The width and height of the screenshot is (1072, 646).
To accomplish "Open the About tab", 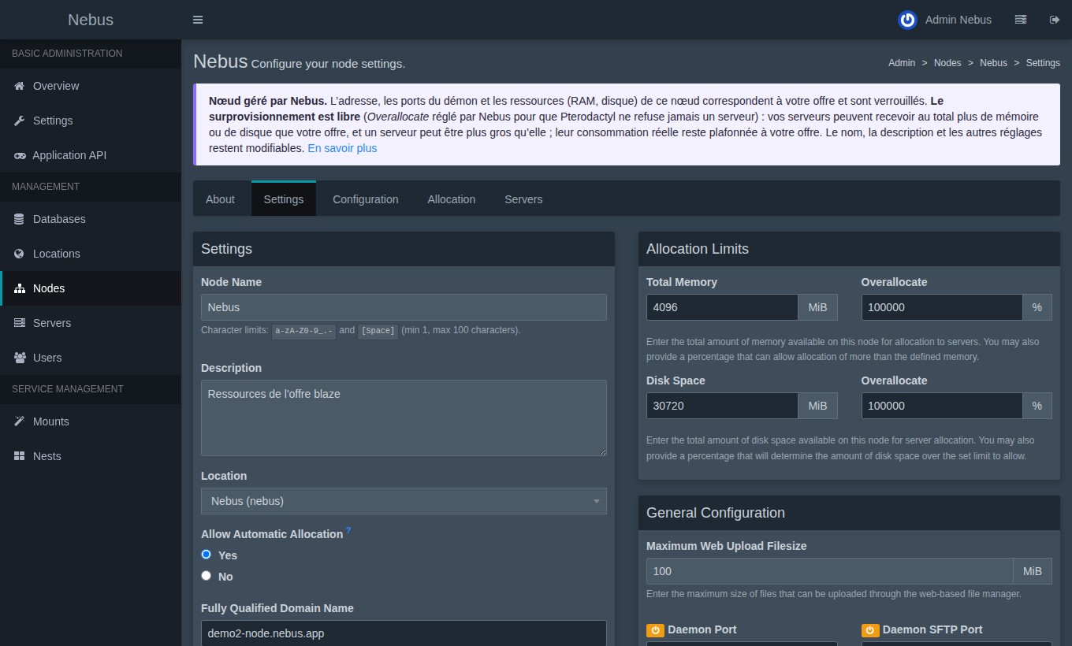I will coord(220,199).
